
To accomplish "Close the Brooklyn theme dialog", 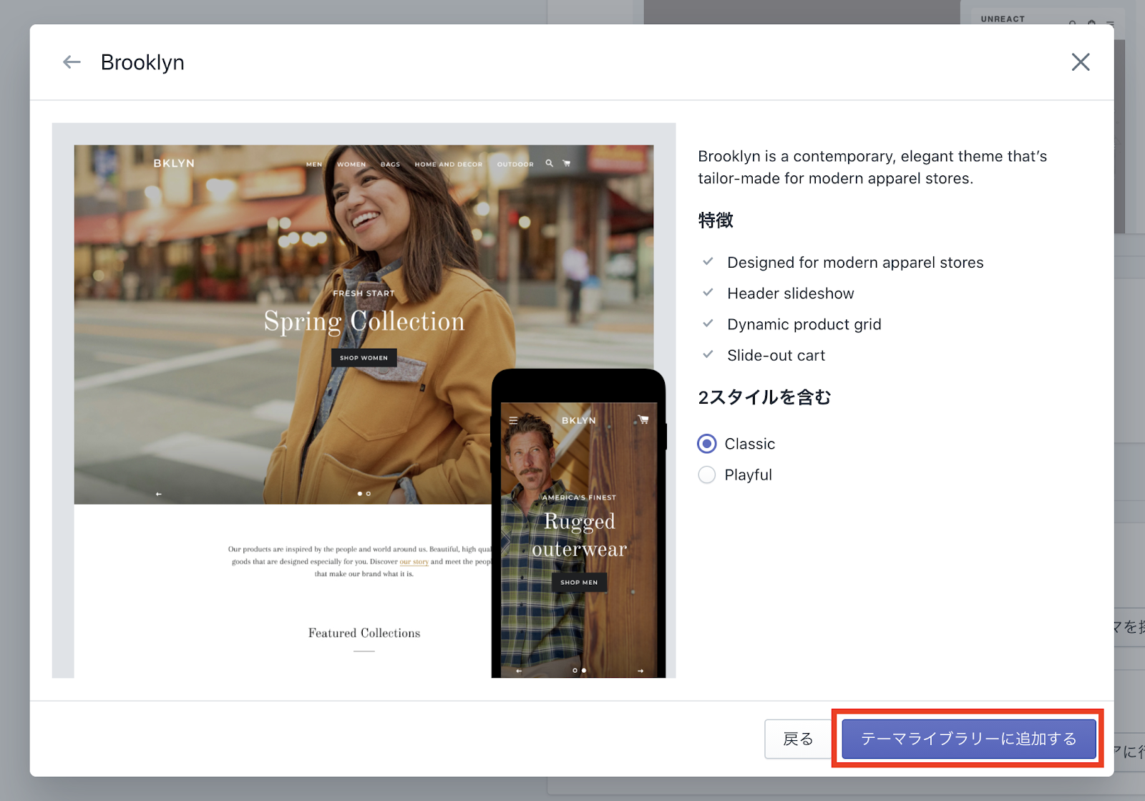I will tap(1080, 62).
